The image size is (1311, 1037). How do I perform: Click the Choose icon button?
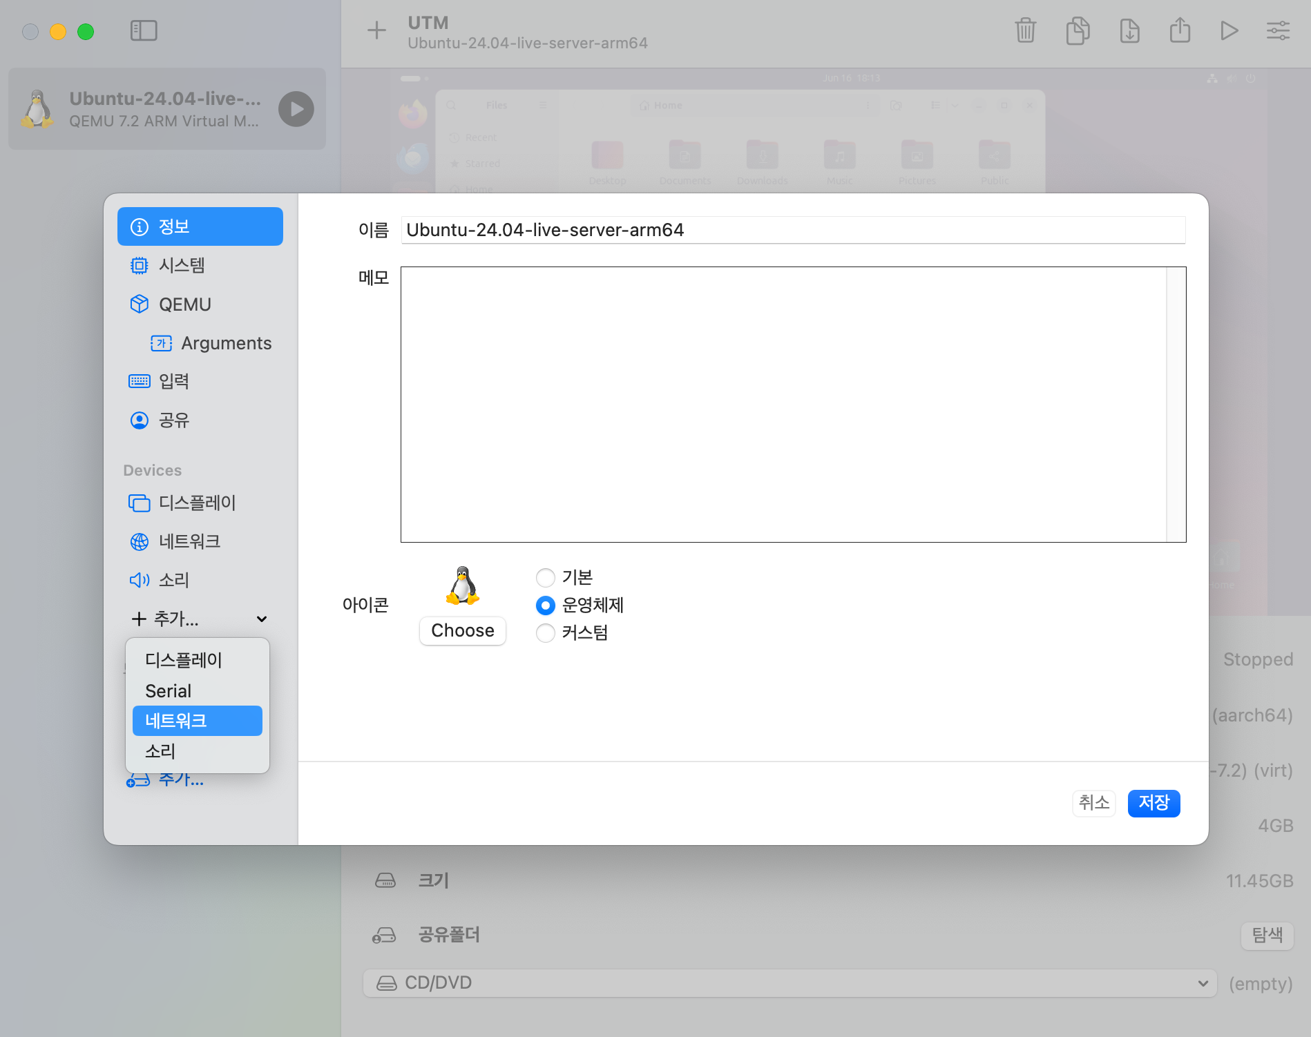click(463, 631)
